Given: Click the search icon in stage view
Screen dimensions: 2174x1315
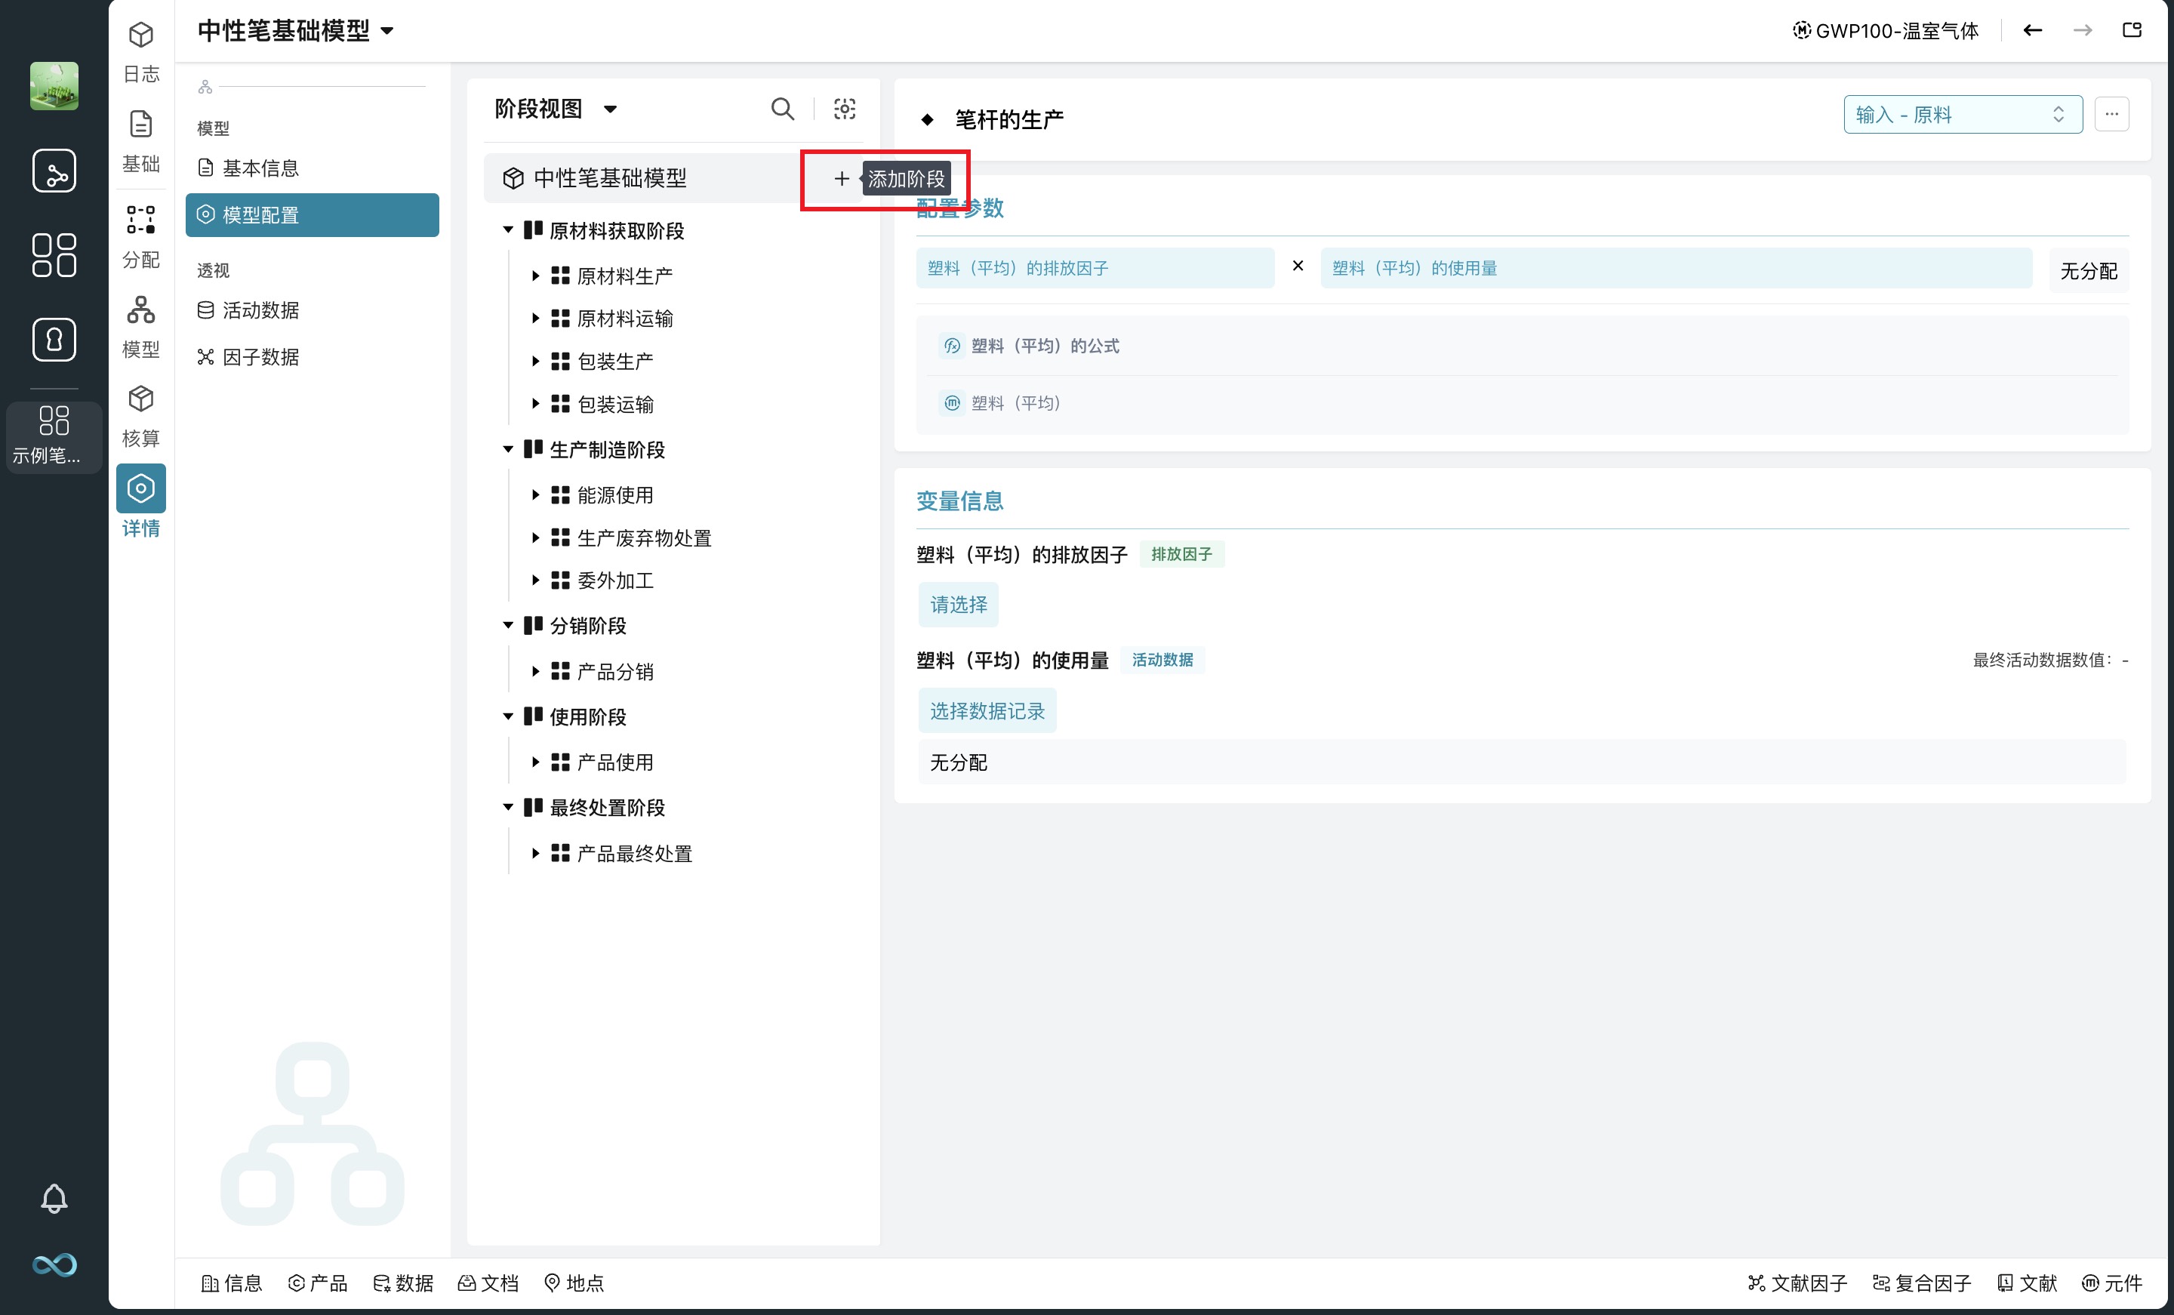Looking at the screenshot, I should pos(782,109).
